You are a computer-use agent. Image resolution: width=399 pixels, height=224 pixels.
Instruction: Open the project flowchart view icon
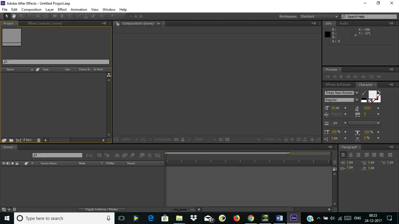tap(109, 75)
